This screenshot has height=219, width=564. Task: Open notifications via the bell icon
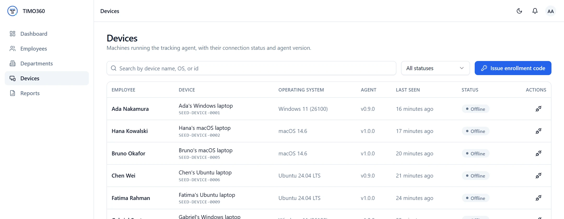coord(535,11)
